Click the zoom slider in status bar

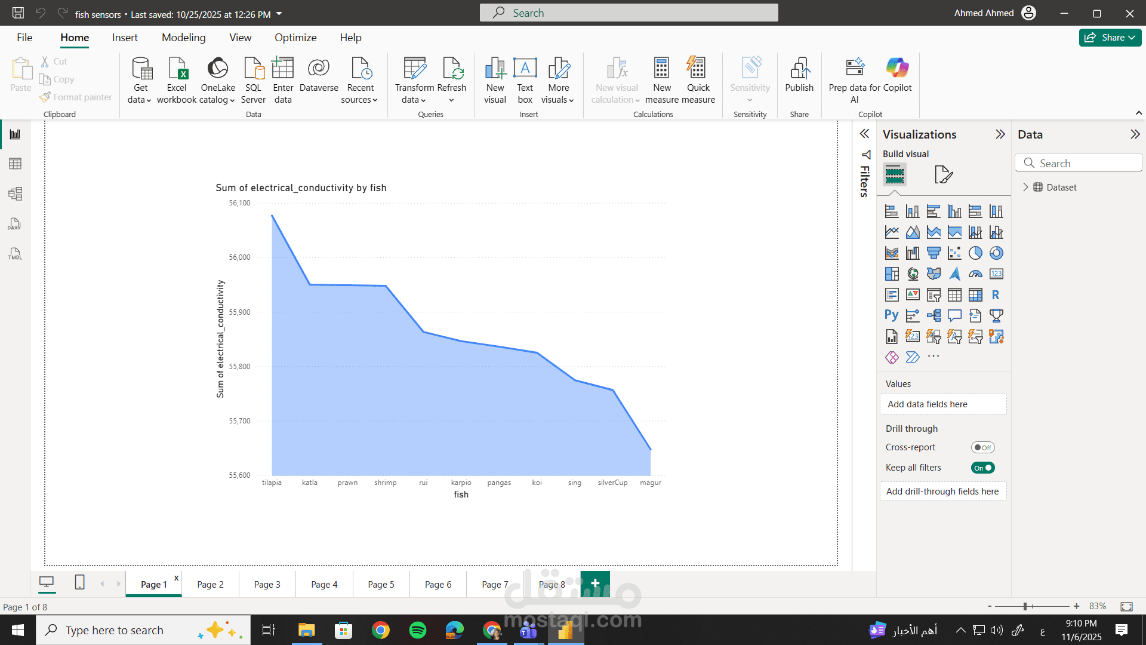point(1025,606)
